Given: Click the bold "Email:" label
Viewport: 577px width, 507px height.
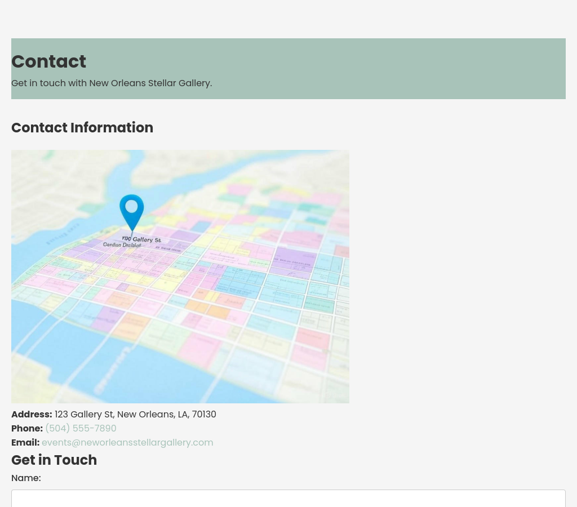Looking at the screenshot, I should pos(25,443).
